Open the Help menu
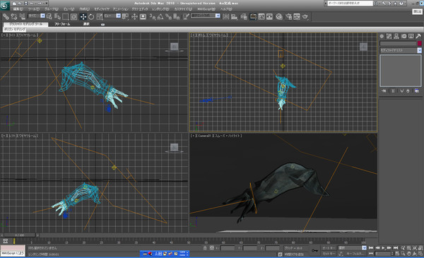This screenshot has width=424, height=258. click(226, 9)
